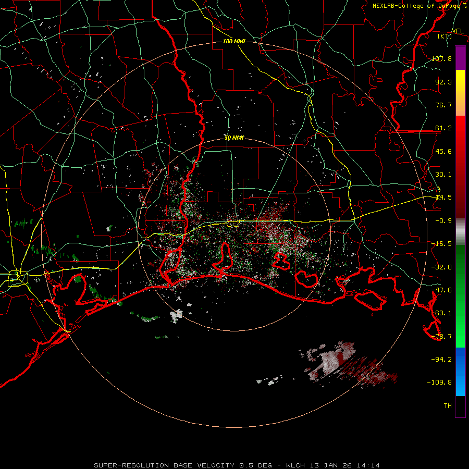The image size is (469, 469).
Task: Click the NEXLAB-College of DuPage label
Action: tap(420, 6)
